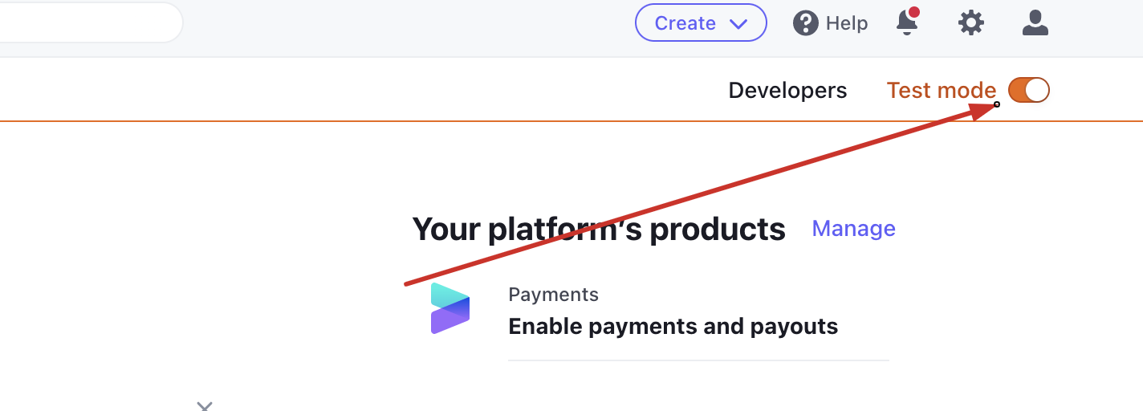Open the settings gear icon
Viewport: 1143px width, 411px height.
tap(971, 23)
